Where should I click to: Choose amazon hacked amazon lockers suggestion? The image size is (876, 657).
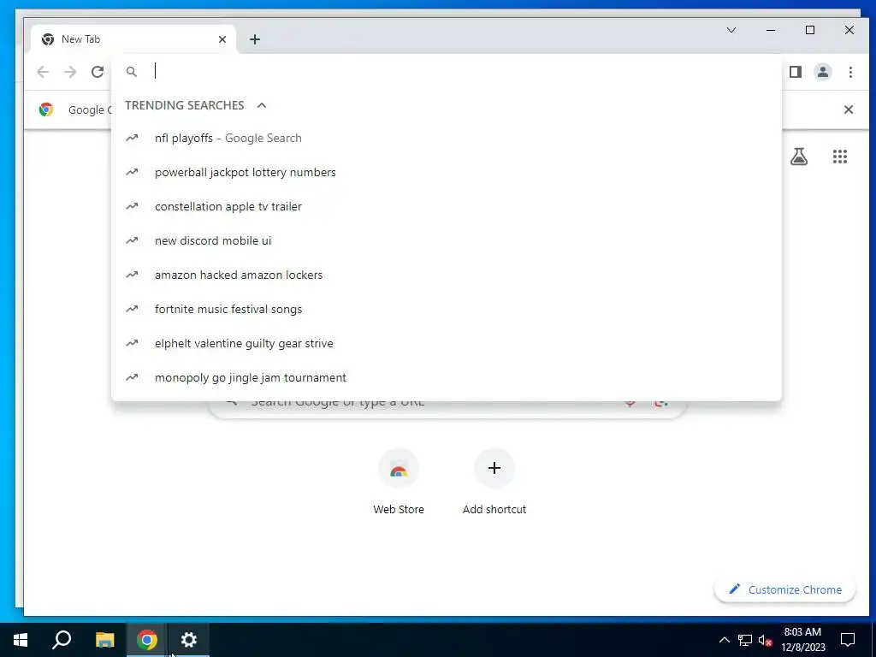click(x=447, y=275)
